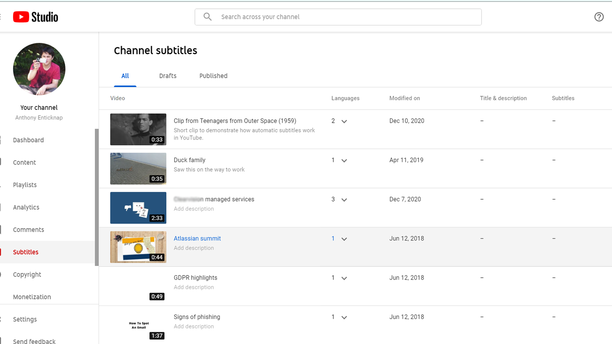The image size is (612, 344).
Task: Open Help via the question mark icon
Action: pos(599,17)
